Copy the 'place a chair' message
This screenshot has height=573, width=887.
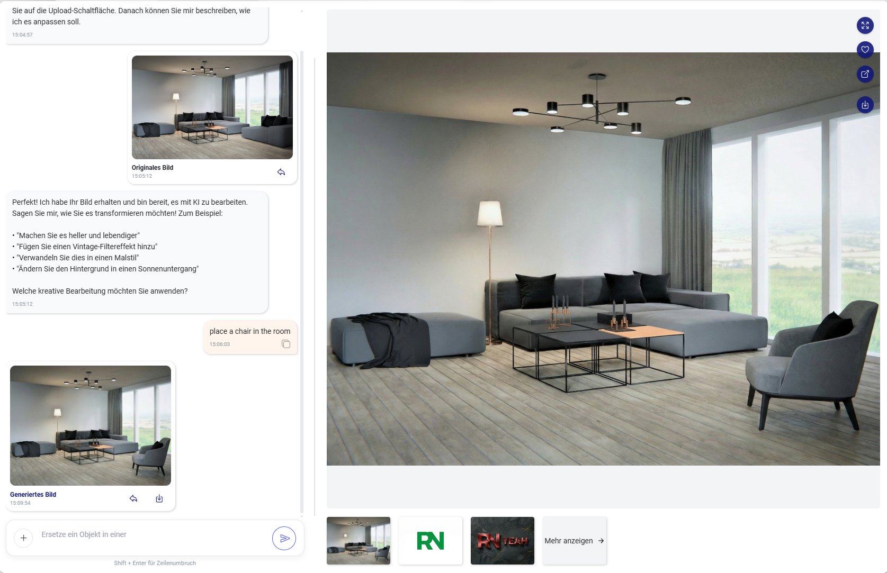pos(286,344)
